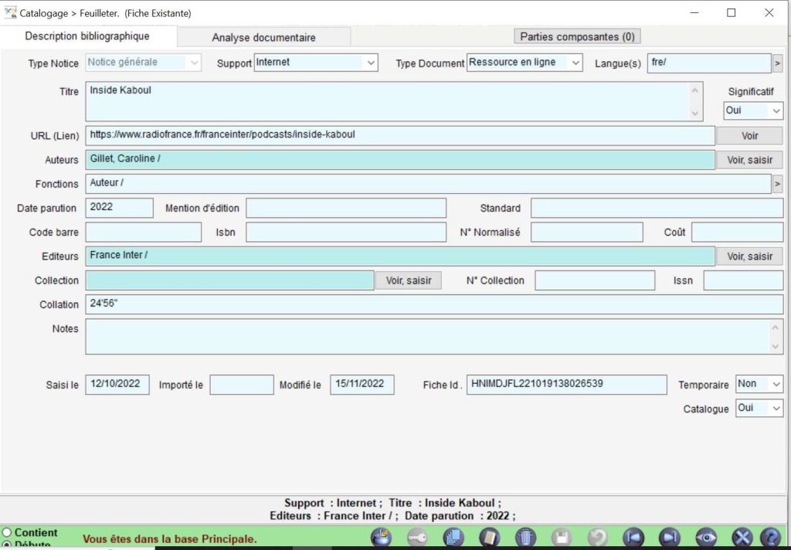Click into the Isbn field

[346, 232]
